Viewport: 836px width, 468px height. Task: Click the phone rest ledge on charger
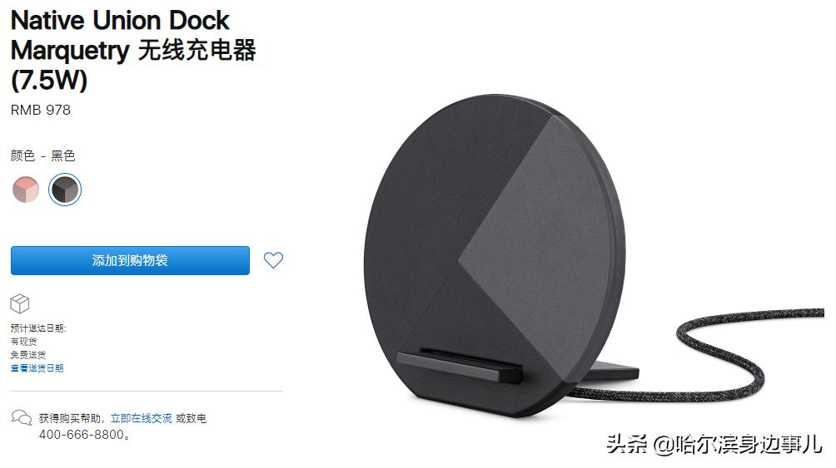tap(459, 365)
